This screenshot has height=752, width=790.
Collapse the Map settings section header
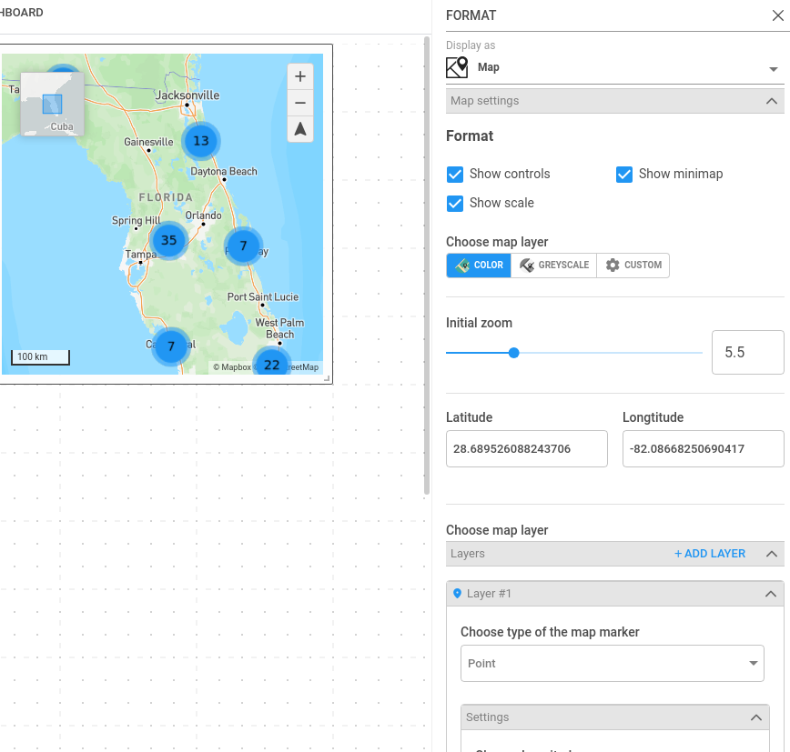[x=771, y=101]
